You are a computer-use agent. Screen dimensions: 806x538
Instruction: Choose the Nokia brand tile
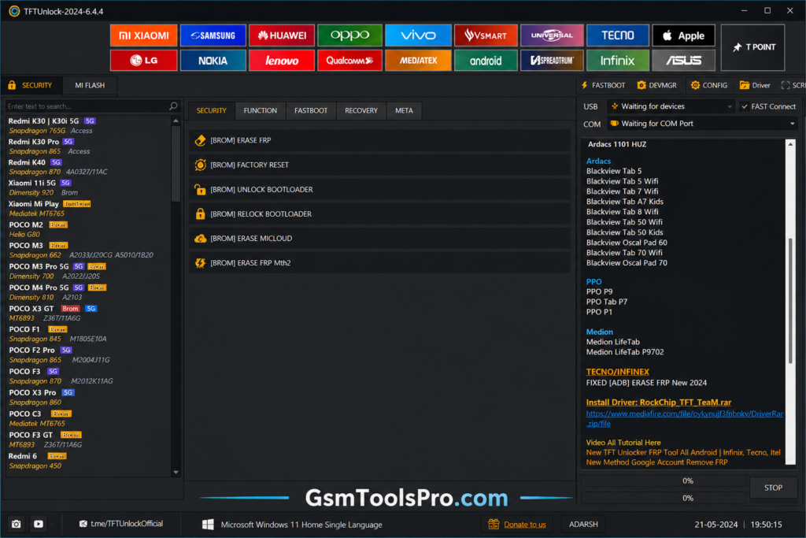pyautogui.click(x=213, y=60)
